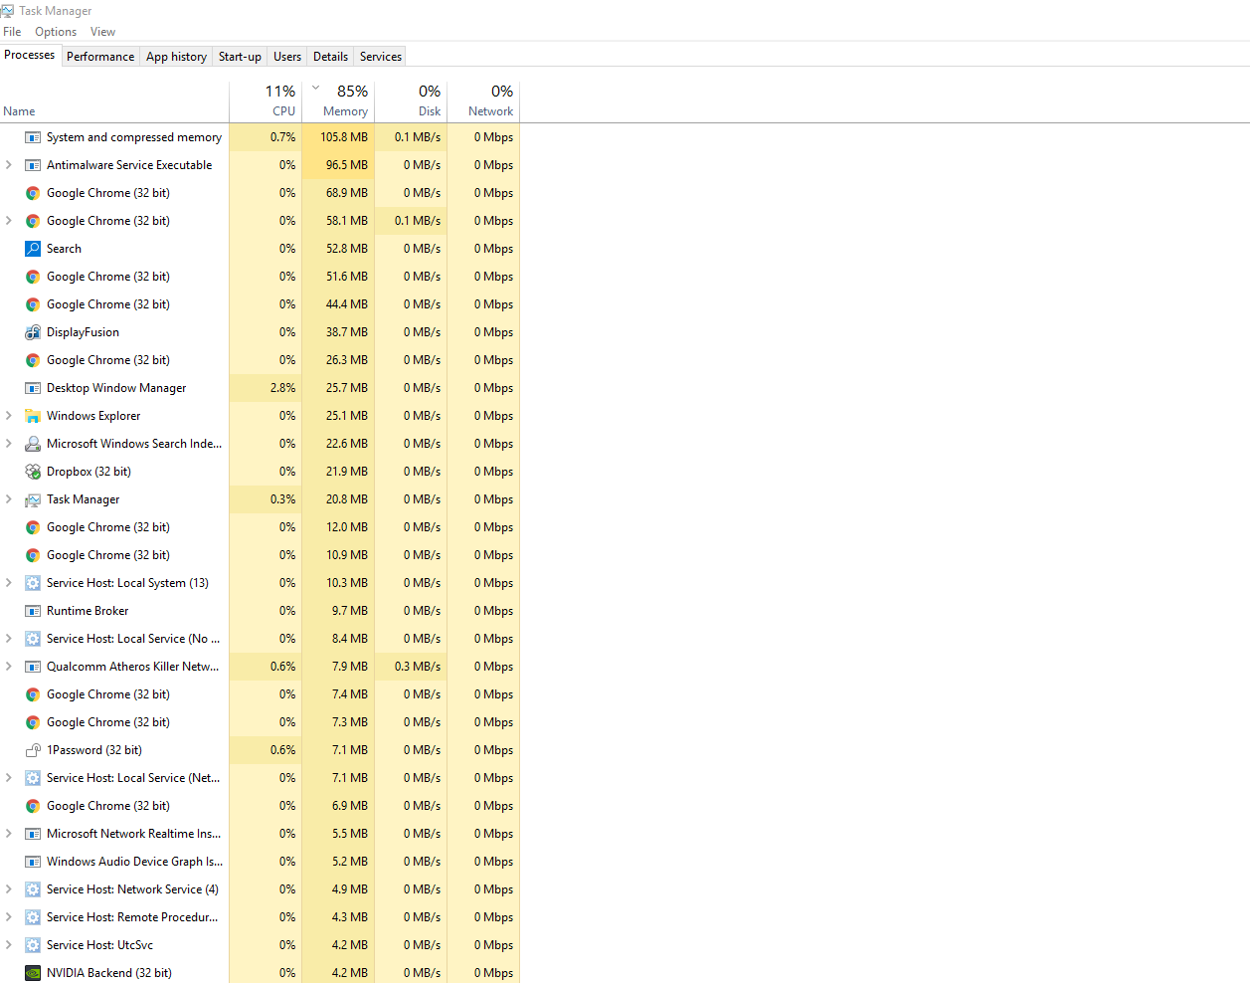The image size is (1250, 983).
Task: Select the NVIDIA Backend (32 bit) process name
Action: point(109,973)
